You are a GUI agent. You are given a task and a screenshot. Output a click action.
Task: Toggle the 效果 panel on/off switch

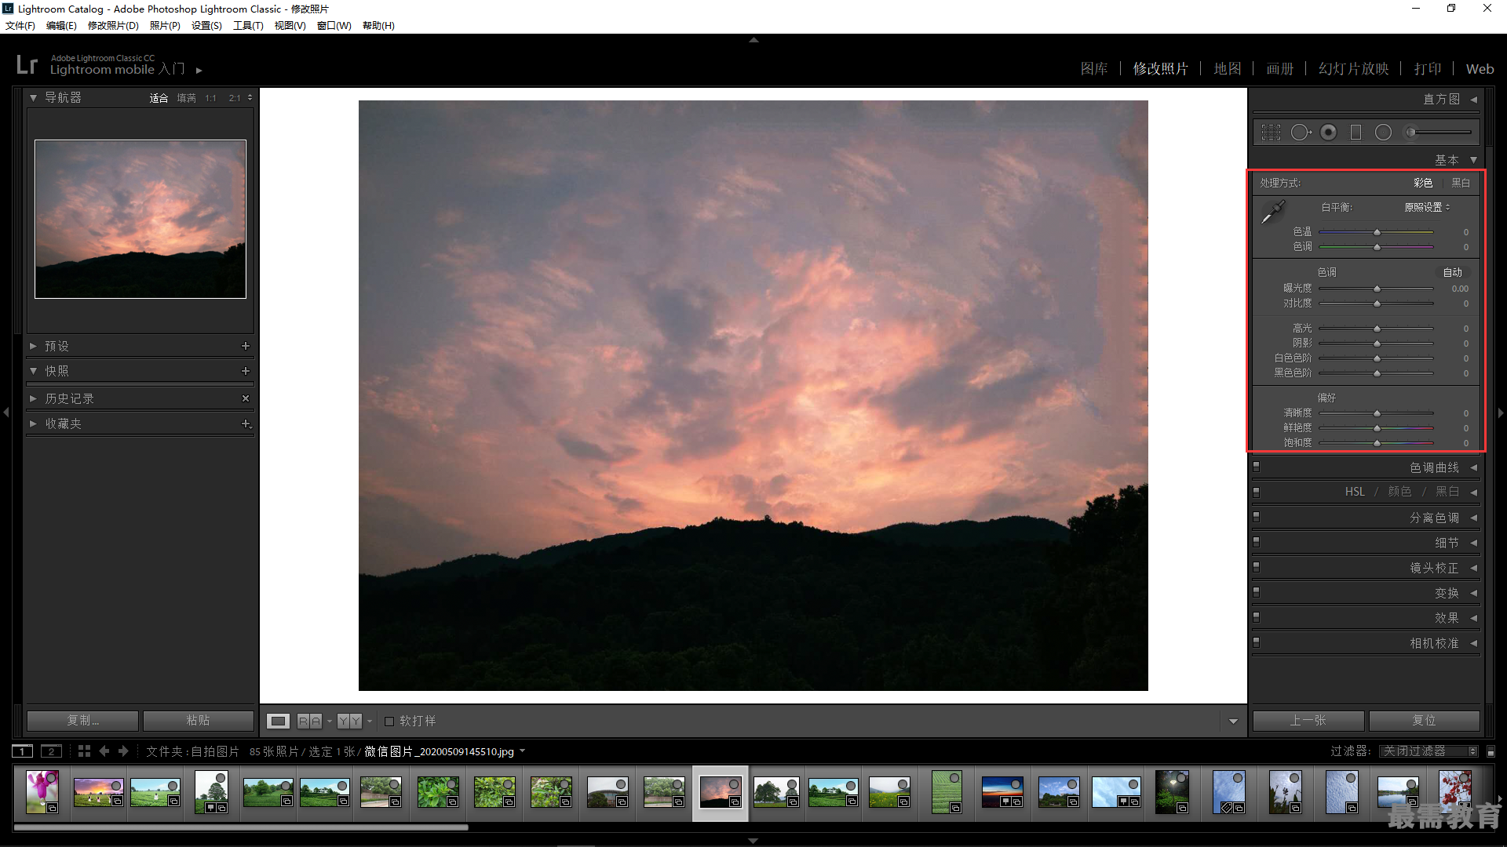(x=1257, y=618)
